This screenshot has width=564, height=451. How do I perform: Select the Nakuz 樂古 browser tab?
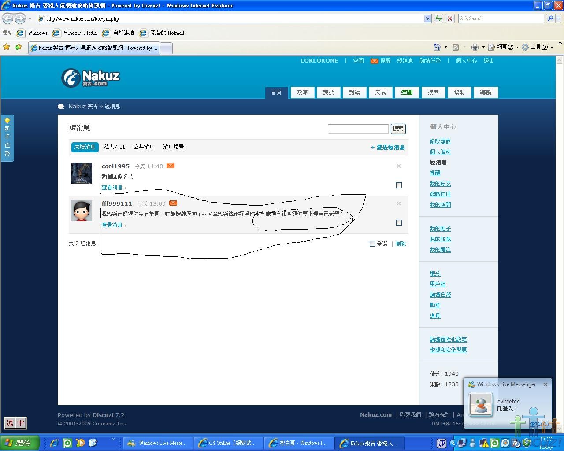(93, 48)
